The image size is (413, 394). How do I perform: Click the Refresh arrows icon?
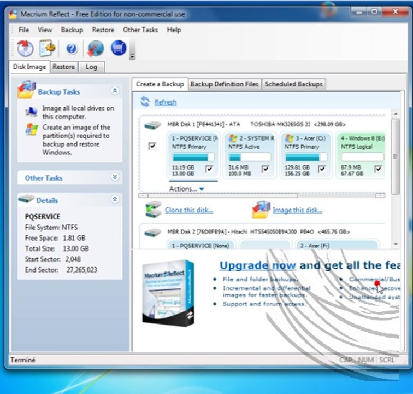coord(145,102)
